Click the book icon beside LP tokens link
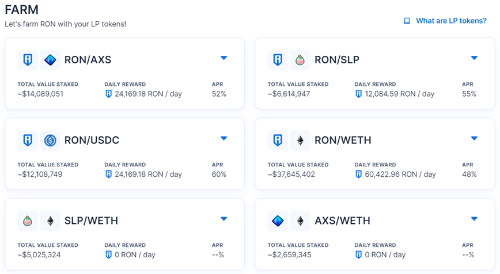Image resolution: width=500 pixels, height=274 pixels. pyautogui.click(x=407, y=21)
